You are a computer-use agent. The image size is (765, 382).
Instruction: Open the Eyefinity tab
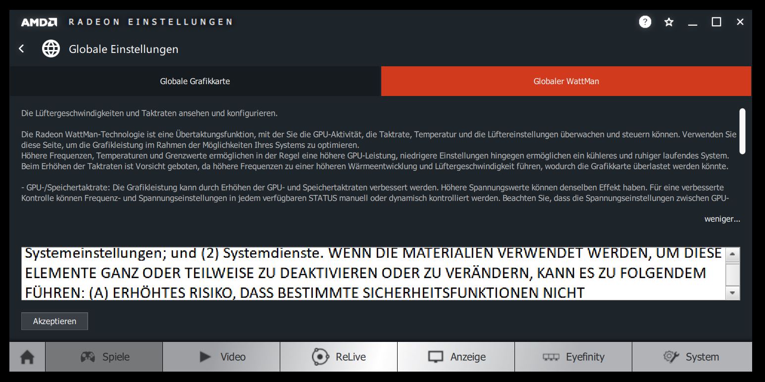coord(573,357)
